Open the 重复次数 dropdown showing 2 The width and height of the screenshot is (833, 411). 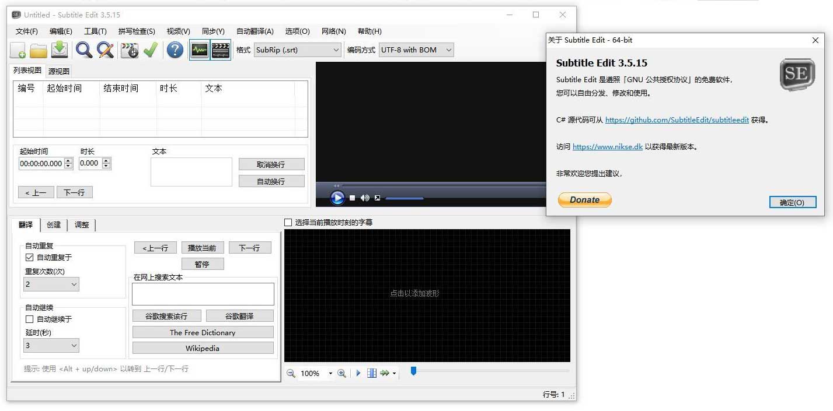51,284
